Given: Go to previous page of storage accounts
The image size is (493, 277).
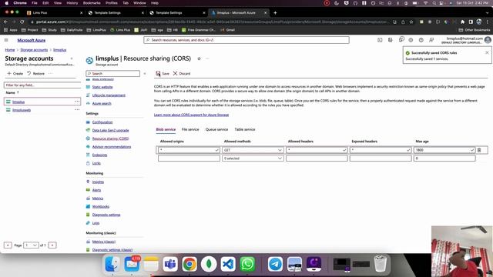Looking at the screenshot, I should (8, 245).
